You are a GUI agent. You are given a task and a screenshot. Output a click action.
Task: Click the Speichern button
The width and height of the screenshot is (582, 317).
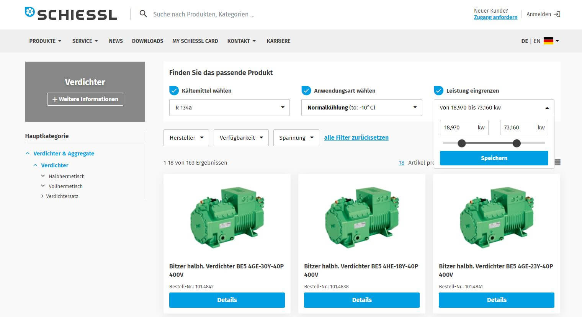pos(494,158)
